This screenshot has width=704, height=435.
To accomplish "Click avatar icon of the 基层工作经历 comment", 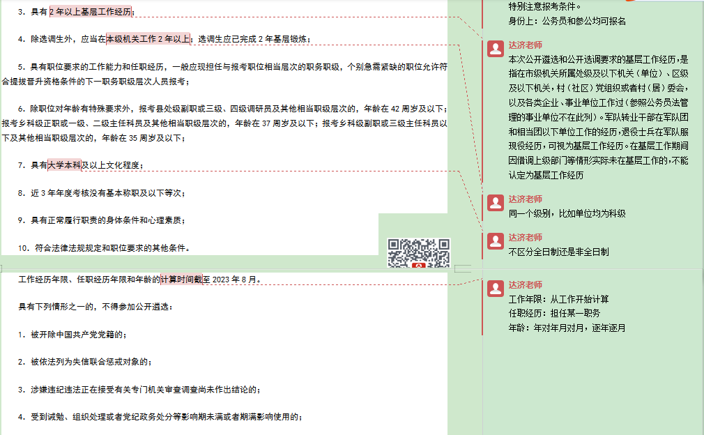I will 496,48.
